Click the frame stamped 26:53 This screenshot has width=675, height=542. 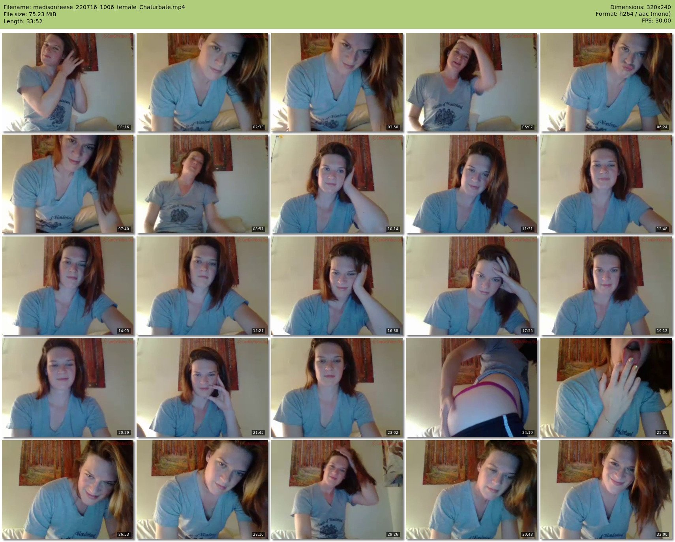pos(68,489)
